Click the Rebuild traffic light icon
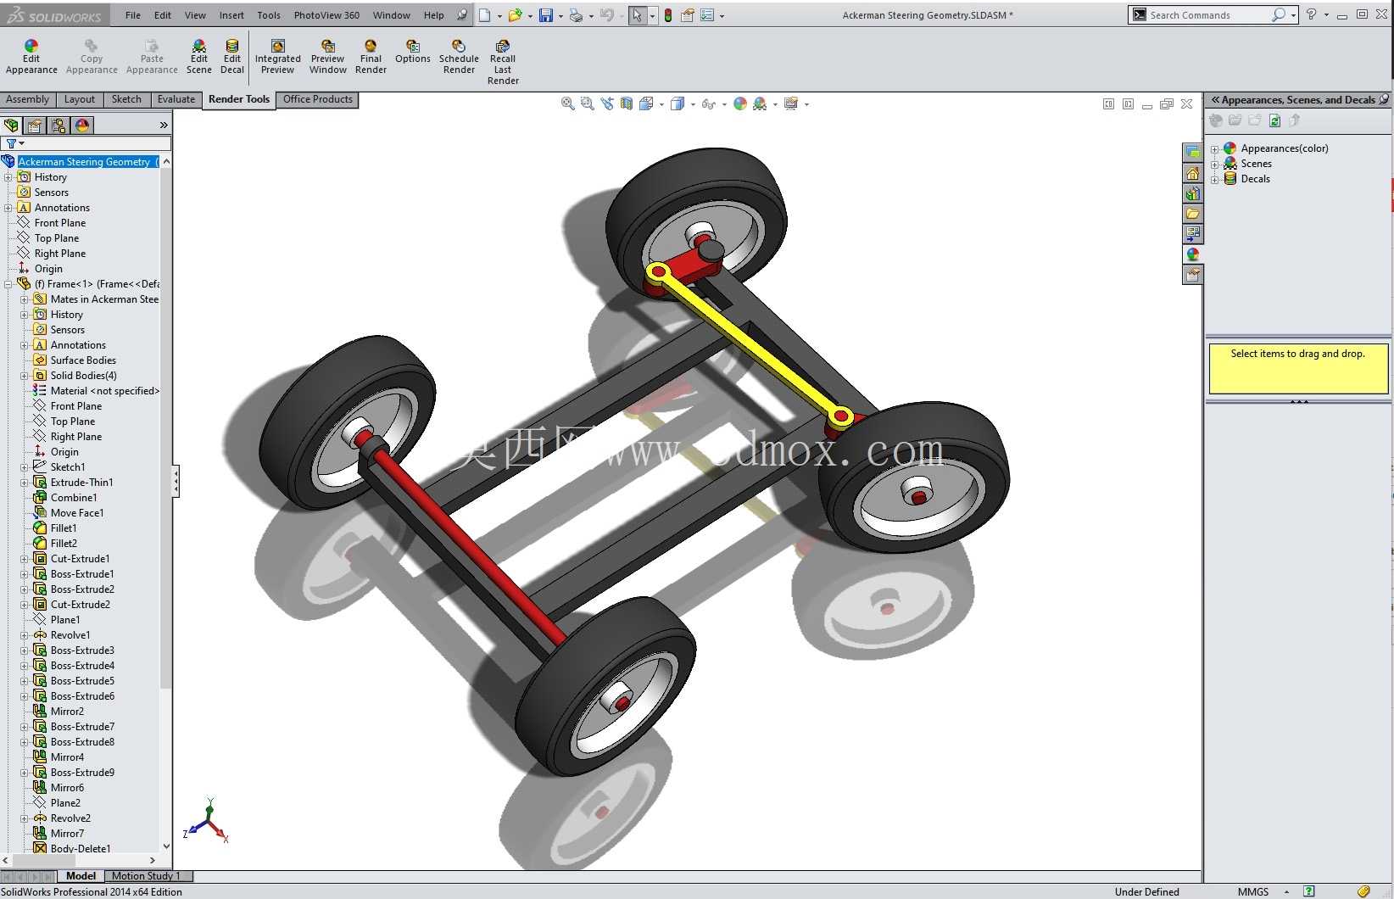 (x=668, y=15)
